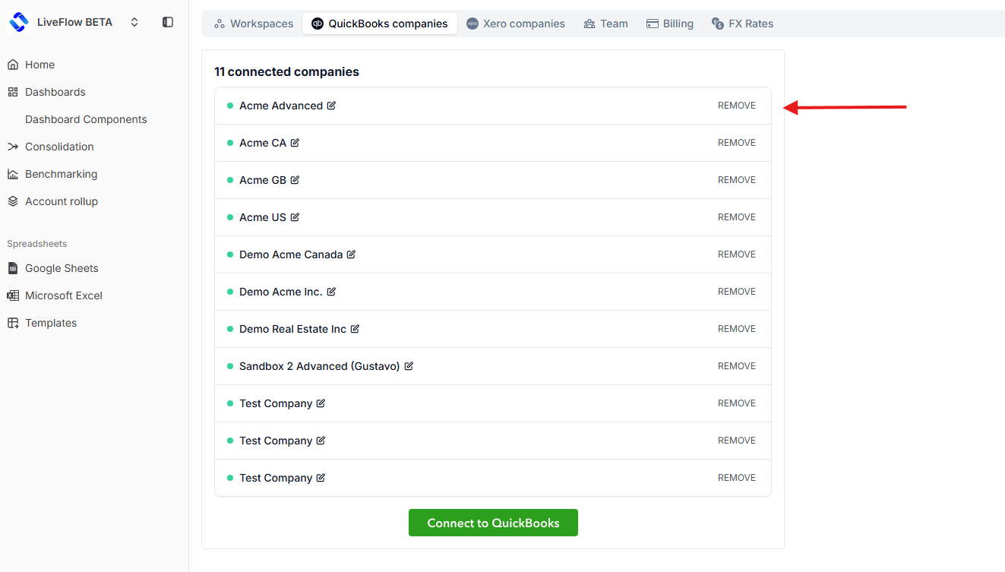The width and height of the screenshot is (1005, 572).
Task: Click the Demo Acme Inc. name text
Action: coord(281,292)
